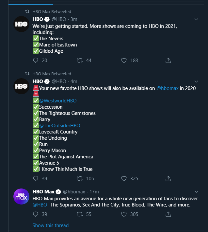Screen dimensions: 208x232
Task: Like the HBO Max tweet with 305 likes
Action: 124,214
